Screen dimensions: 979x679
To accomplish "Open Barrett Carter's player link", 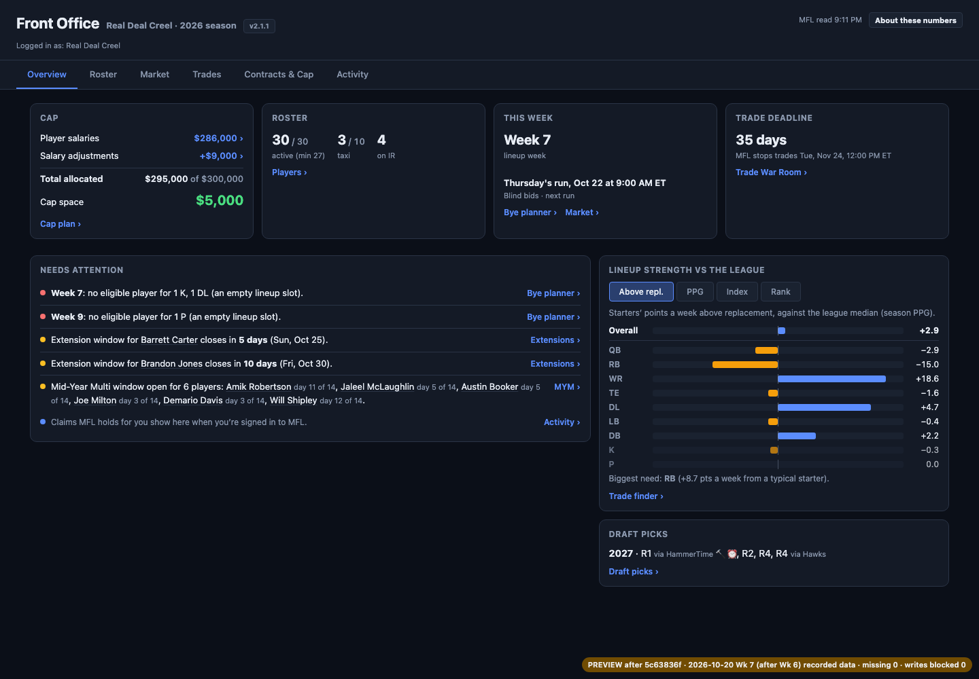I will pos(169,340).
